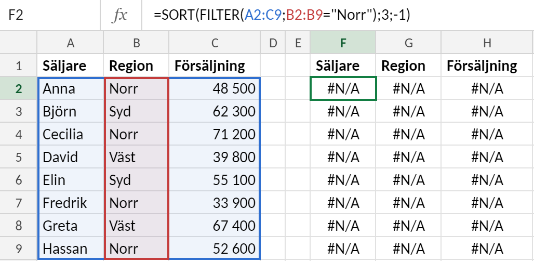The width and height of the screenshot is (534, 261).
Task: Select column A header
Action: pos(70,43)
